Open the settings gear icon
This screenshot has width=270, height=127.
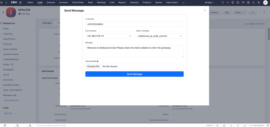(x=259, y=2)
